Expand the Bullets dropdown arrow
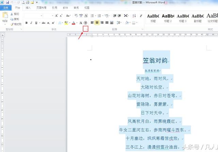Viewport: 218px width, 152px height. (x=95, y=16)
